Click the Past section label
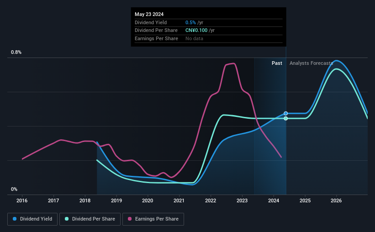This screenshot has height=232, width=375. [277, 63]
